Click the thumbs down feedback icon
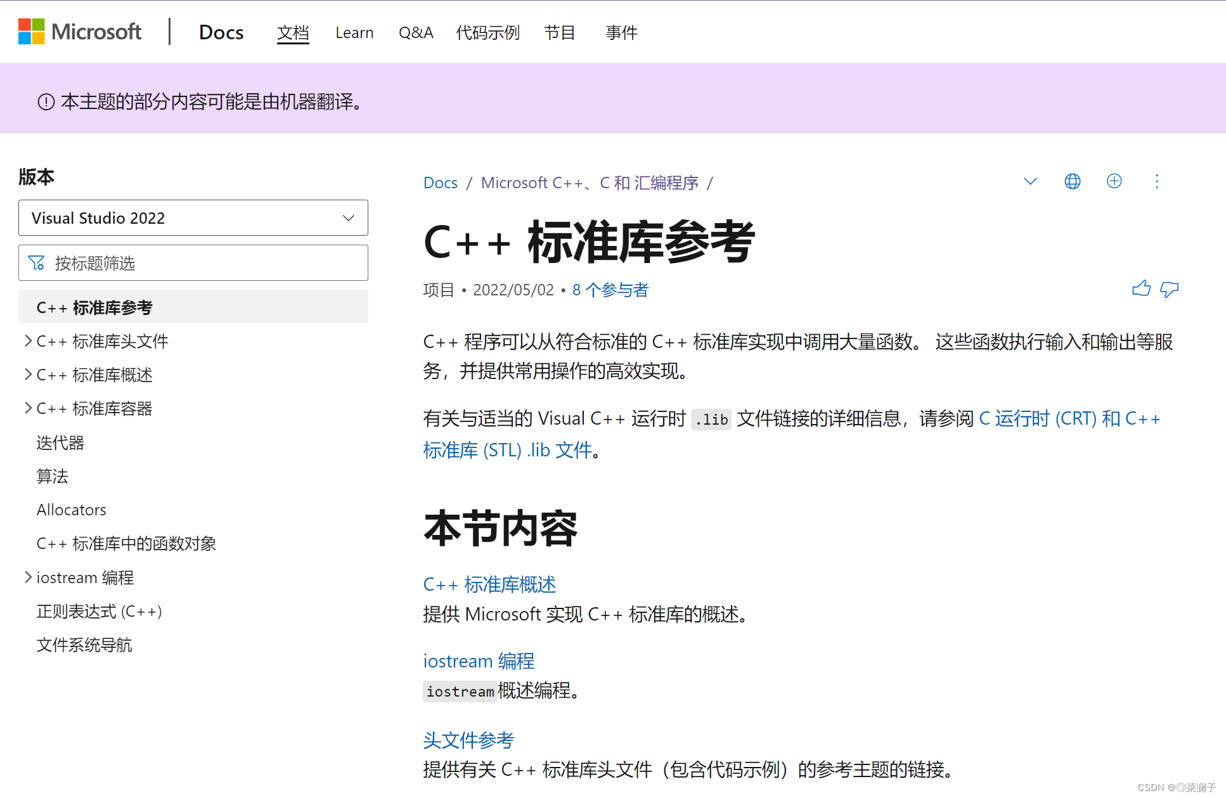Image resolution: width=1226 pixels, height=798 pixels. click(1170, 290)
